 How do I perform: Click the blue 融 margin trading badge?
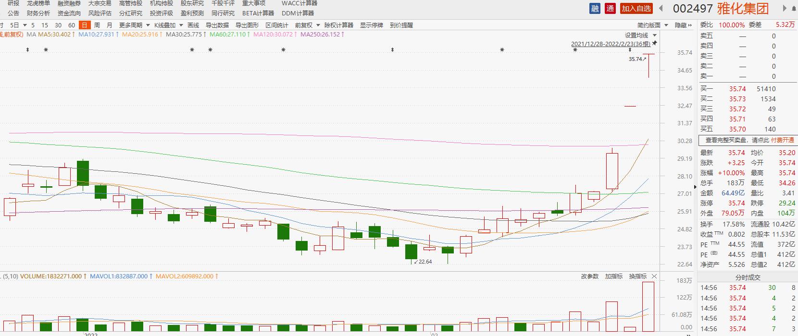(595, 8)
